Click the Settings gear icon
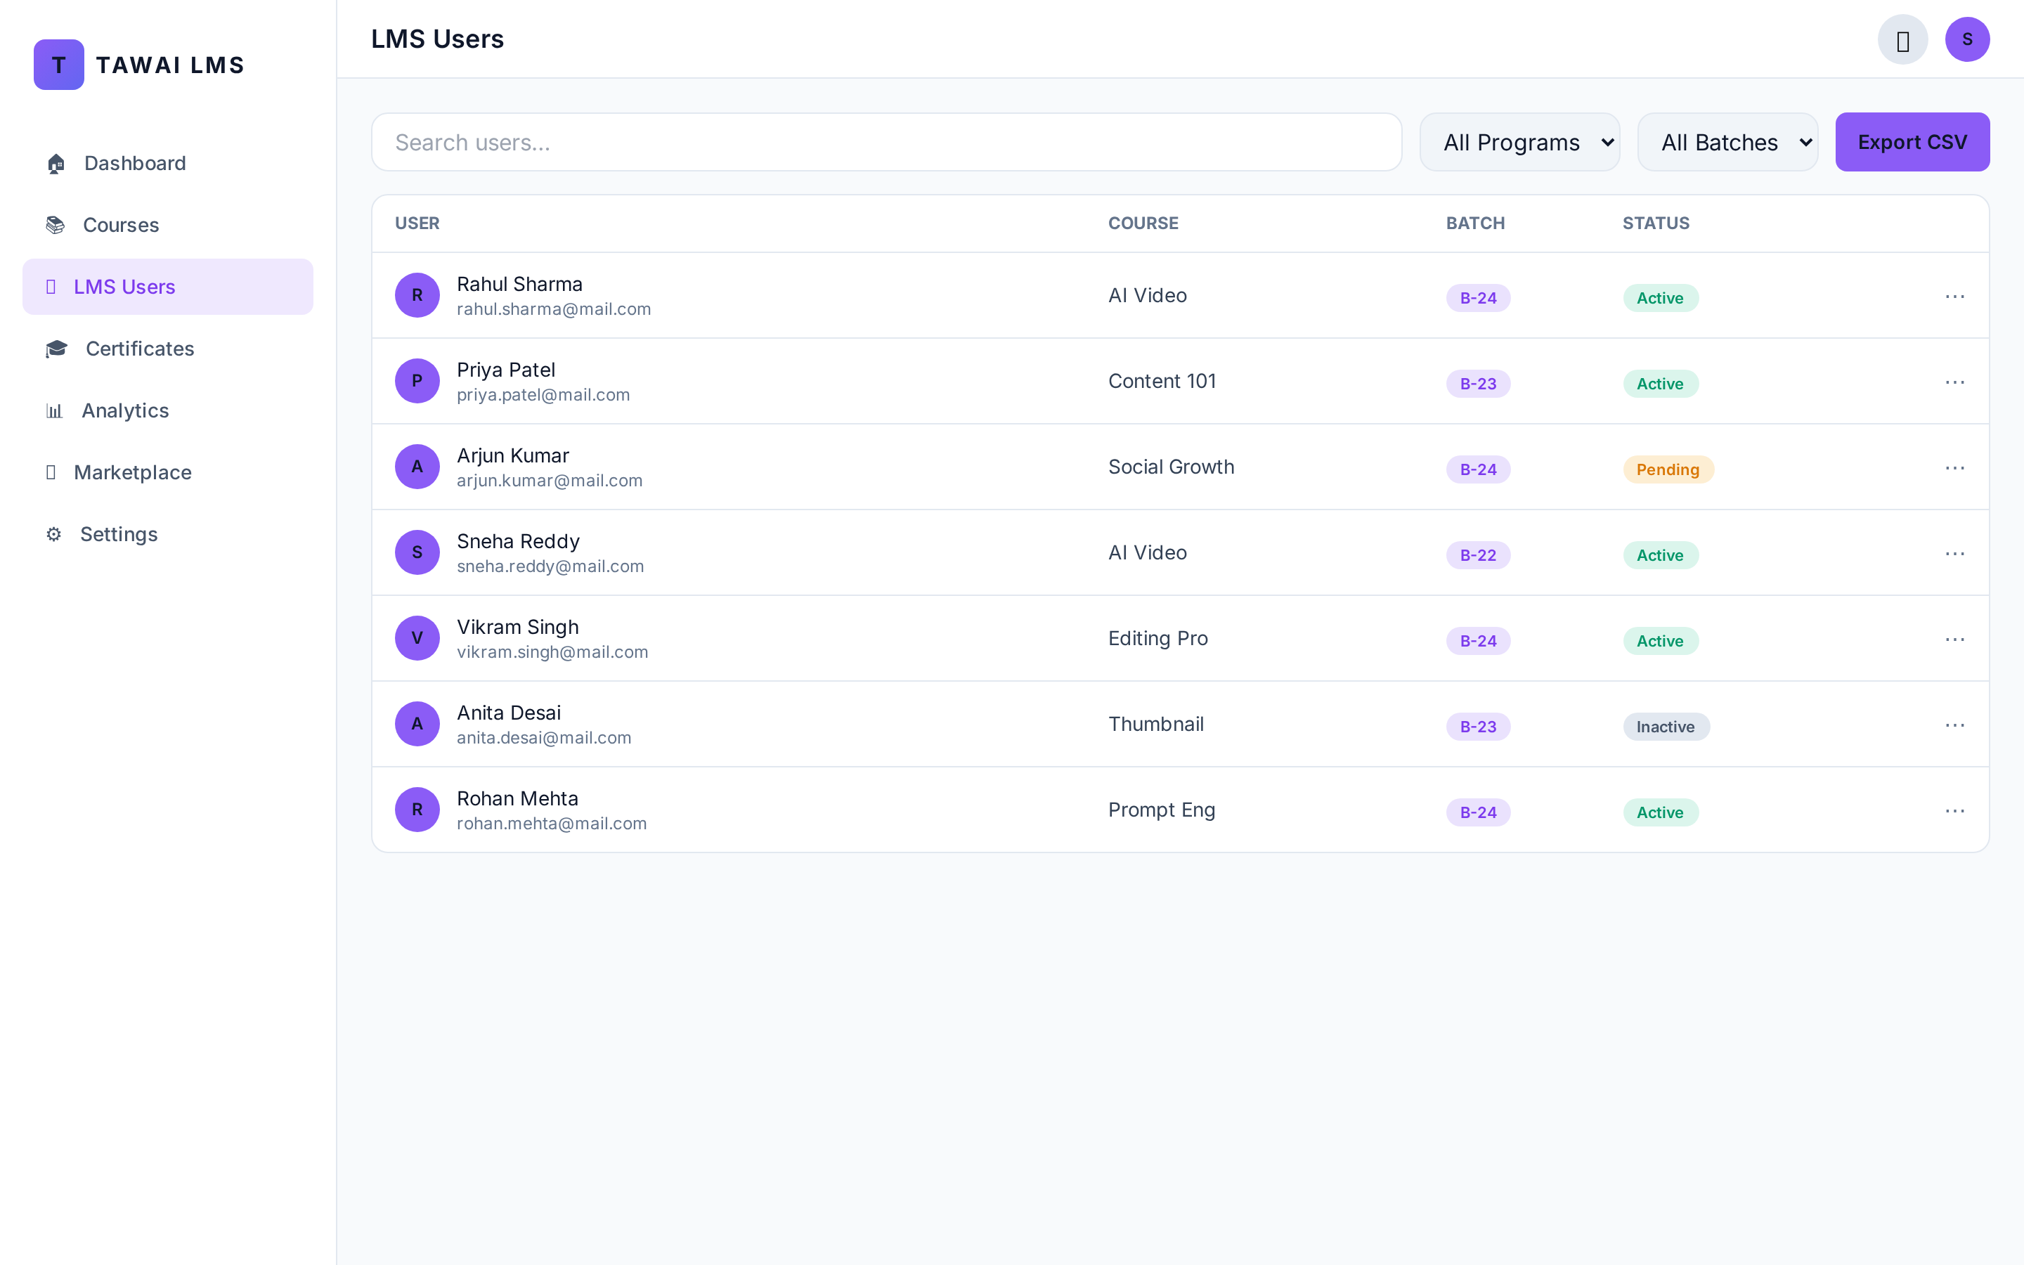 pos(53,535)
